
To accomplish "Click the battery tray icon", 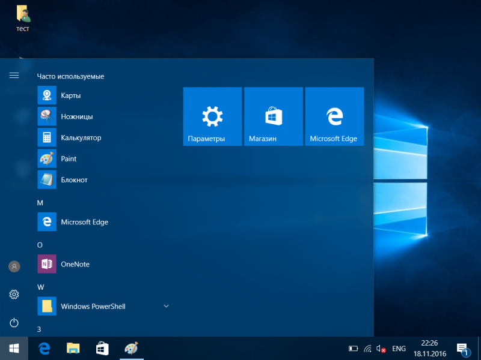I will click(354, 349).
